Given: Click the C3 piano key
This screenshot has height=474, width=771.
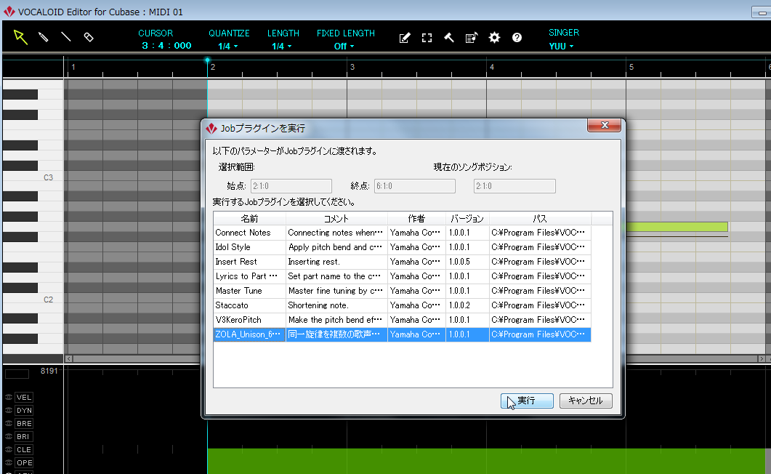Looking at the screenshot, I should point(33,177).
